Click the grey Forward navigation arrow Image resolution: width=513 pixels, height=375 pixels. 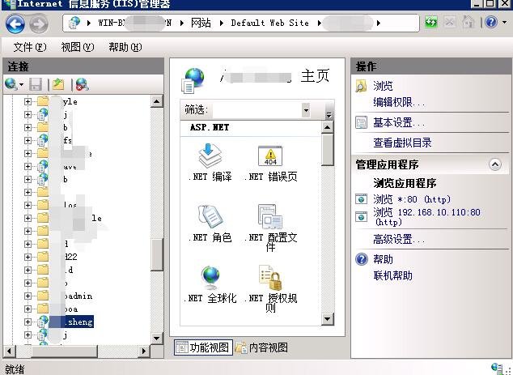[x=39, y=23]
